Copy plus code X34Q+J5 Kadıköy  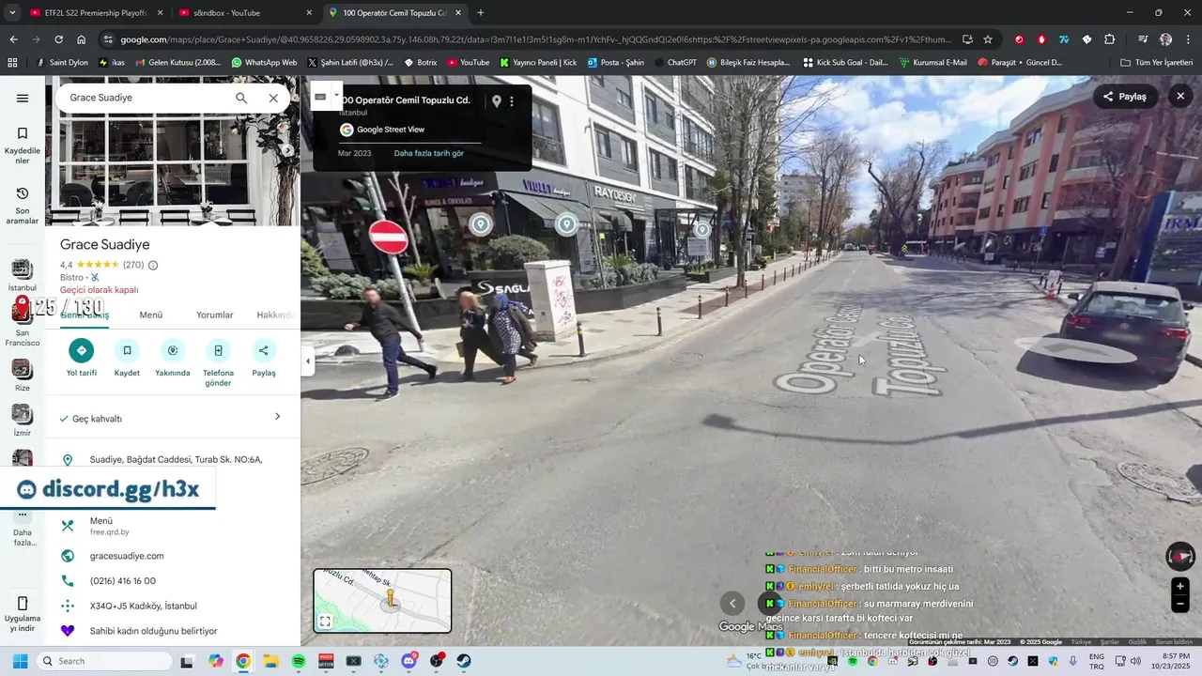coord(144,606)
